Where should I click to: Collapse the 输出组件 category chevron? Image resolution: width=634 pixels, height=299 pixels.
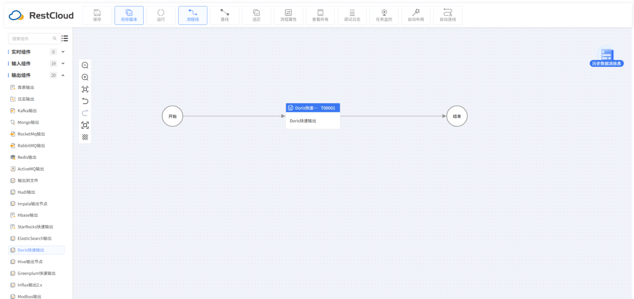(63, 75)
